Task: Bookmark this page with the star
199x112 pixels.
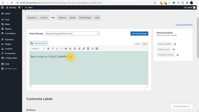Action: (x=155, y=3)
